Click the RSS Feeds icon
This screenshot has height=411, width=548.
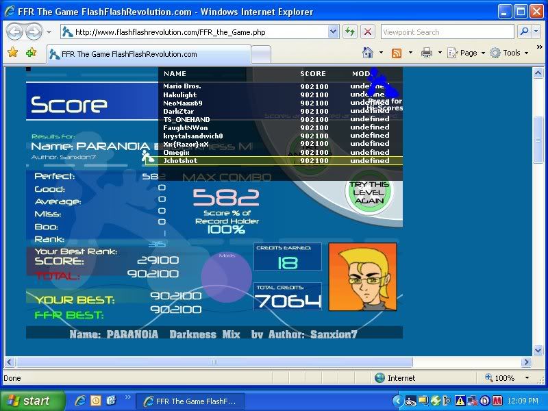pyautogui.click(x=397, y=53)
